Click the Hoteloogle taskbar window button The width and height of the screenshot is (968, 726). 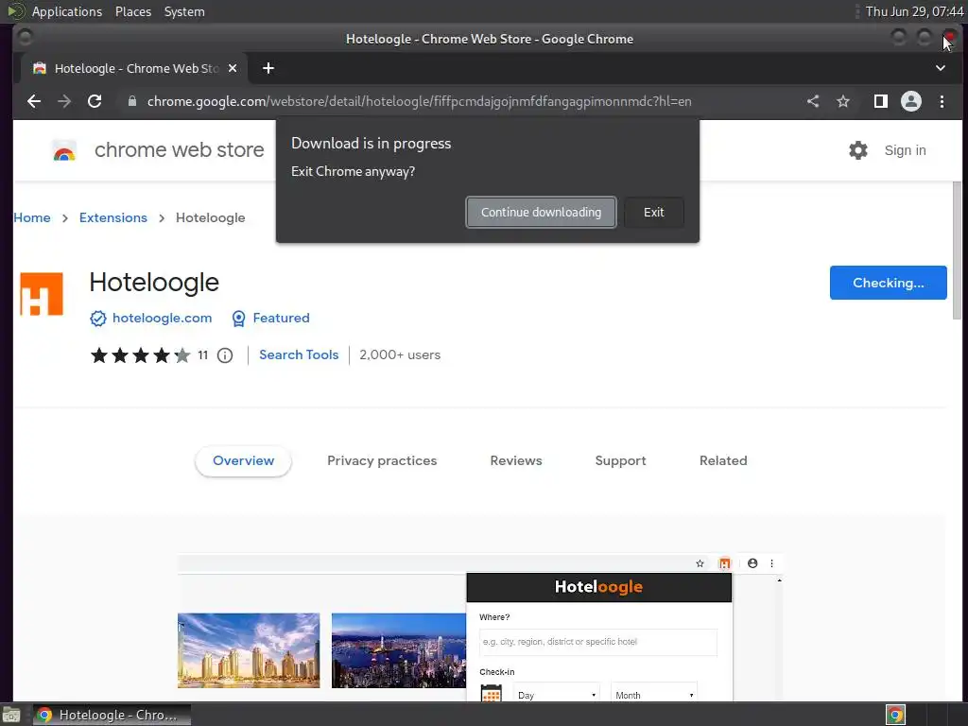click(x=112, y=715)
